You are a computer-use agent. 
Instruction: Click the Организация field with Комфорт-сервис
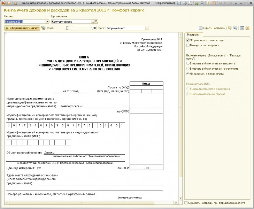(x=71, y=22)
